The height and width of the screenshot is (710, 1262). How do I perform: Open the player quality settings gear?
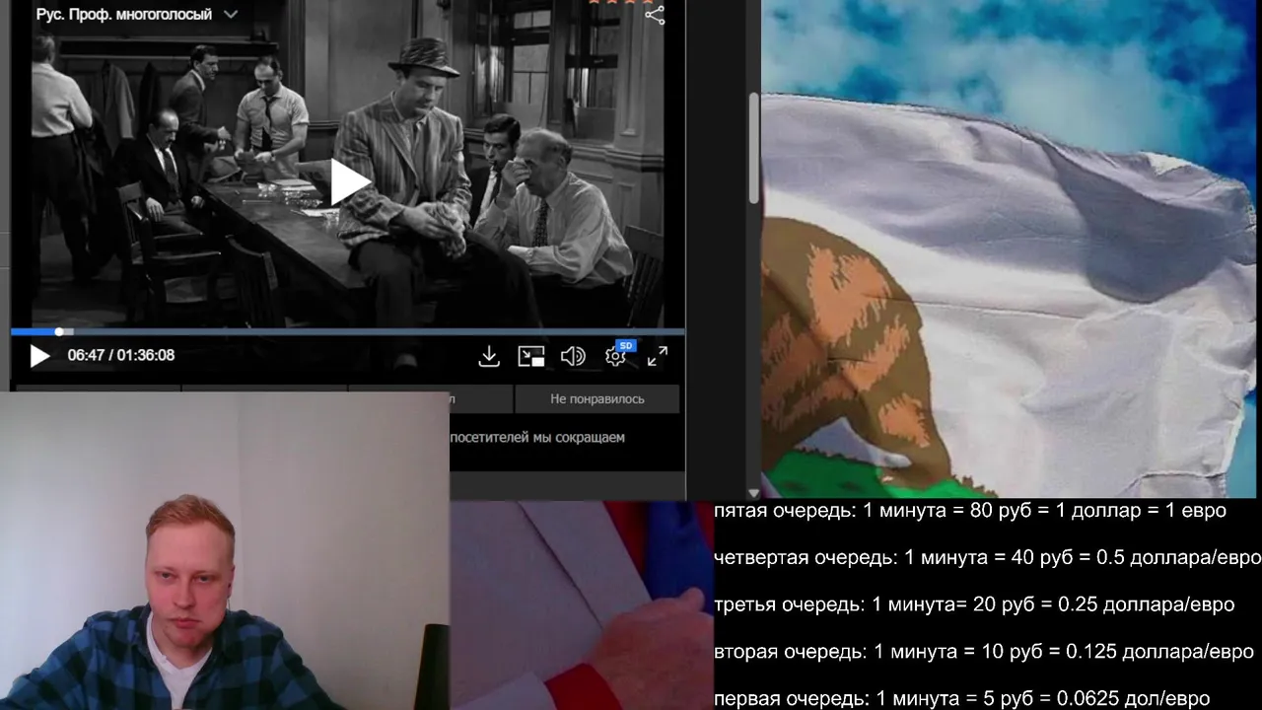pos(616,356)
